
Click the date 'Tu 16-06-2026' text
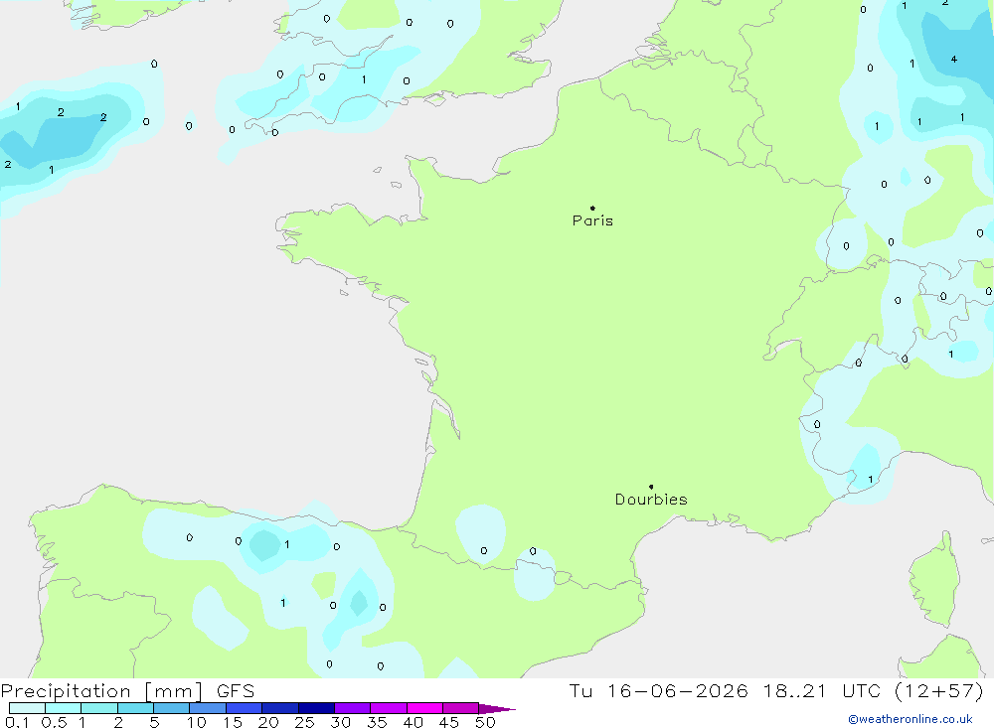coord(659,690)
